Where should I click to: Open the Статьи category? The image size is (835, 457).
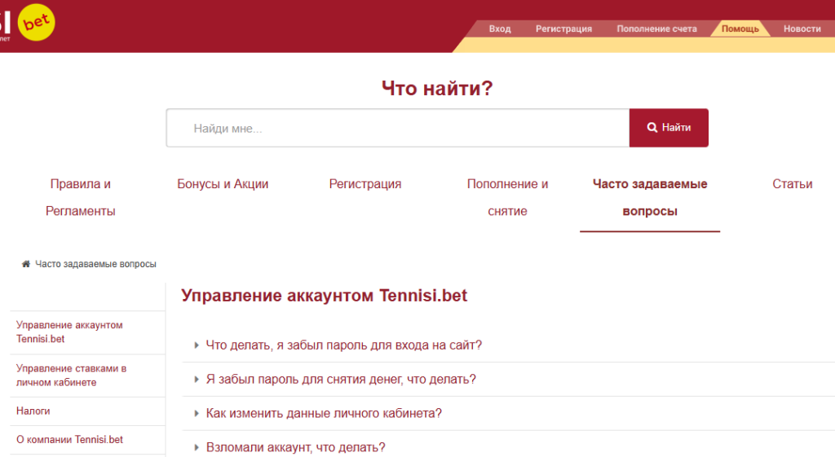tap(793, 184)
